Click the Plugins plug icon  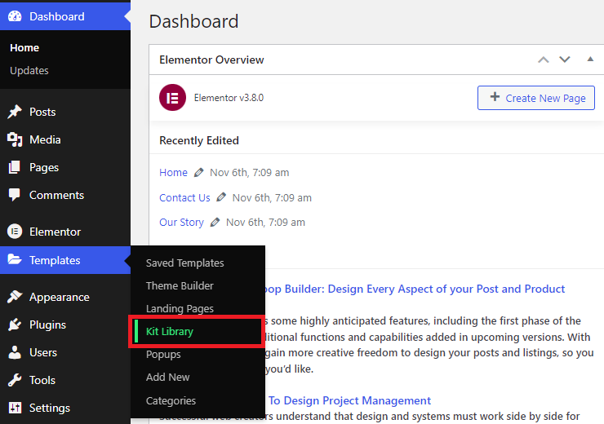pyautogui.click(x=15, y=325)
